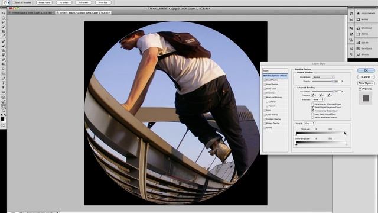Open the Color panel
The image size is (378, 213).
point(362,43)
